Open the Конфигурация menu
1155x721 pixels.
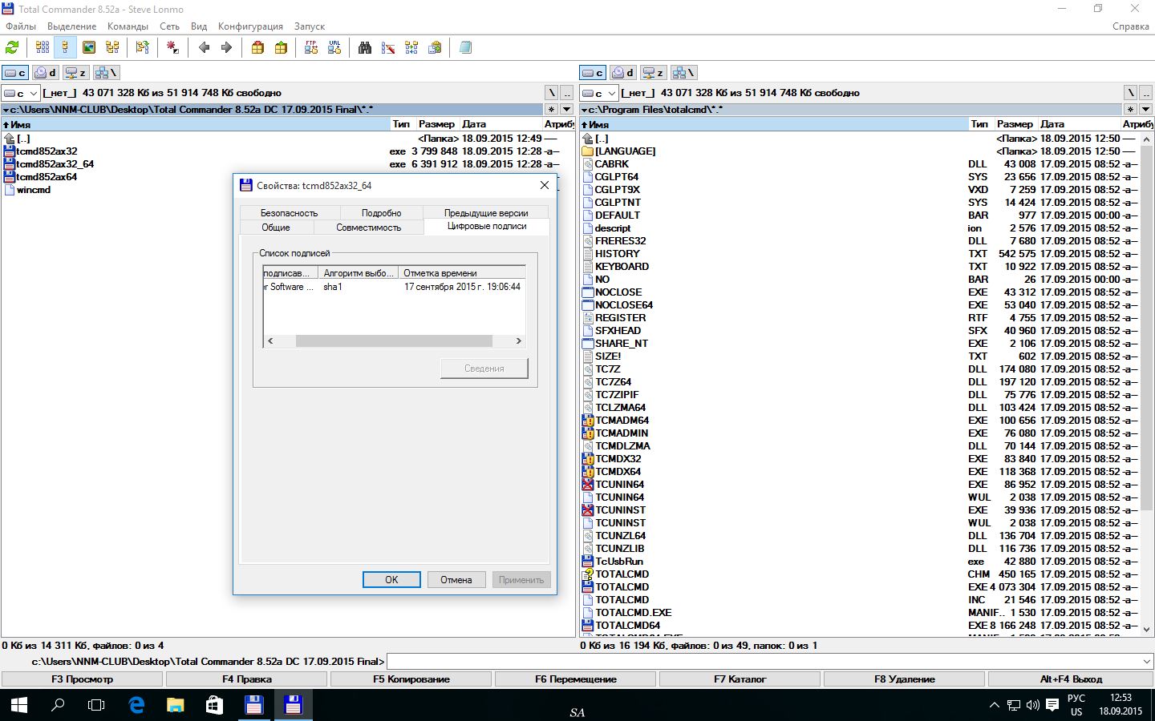pyautogui.click(x=250, y=26)
